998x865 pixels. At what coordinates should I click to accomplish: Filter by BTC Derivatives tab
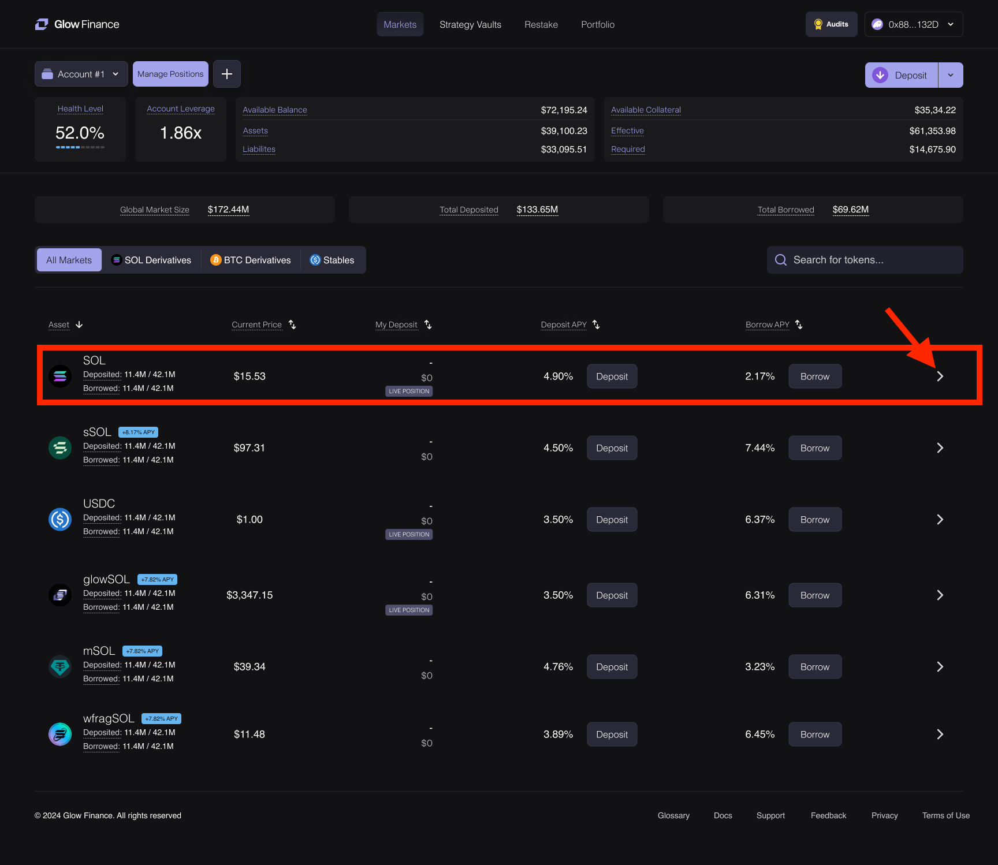251,260
